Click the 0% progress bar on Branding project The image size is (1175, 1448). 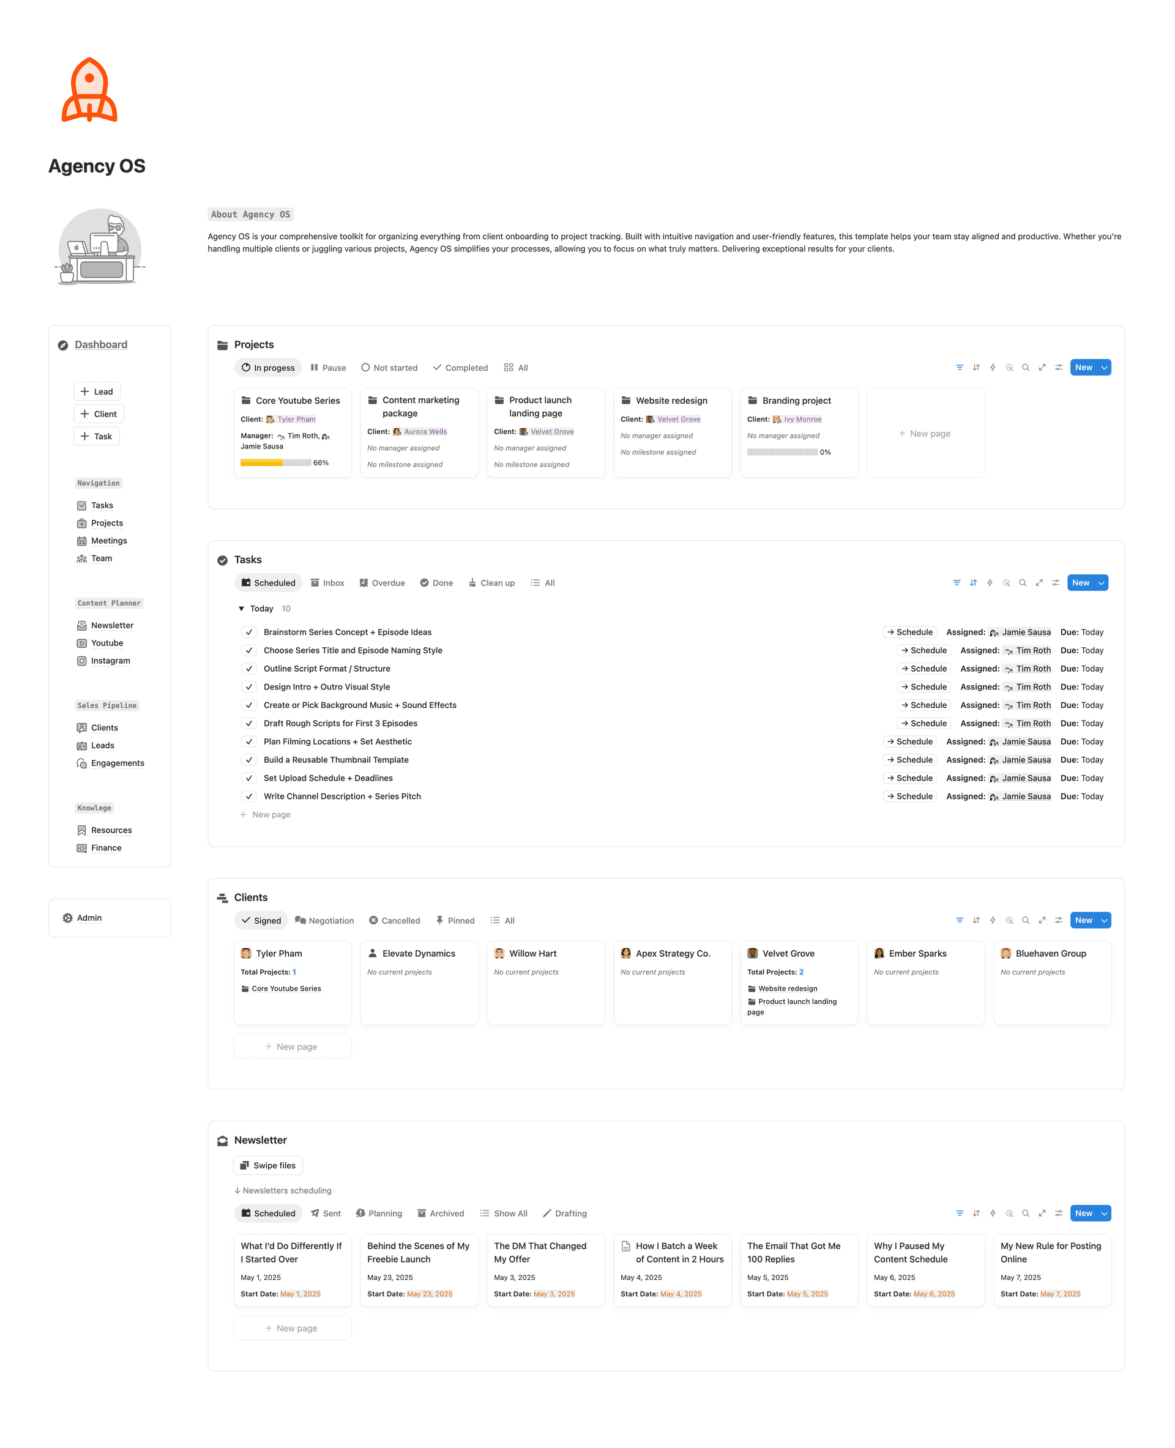(x=783, y=452)
